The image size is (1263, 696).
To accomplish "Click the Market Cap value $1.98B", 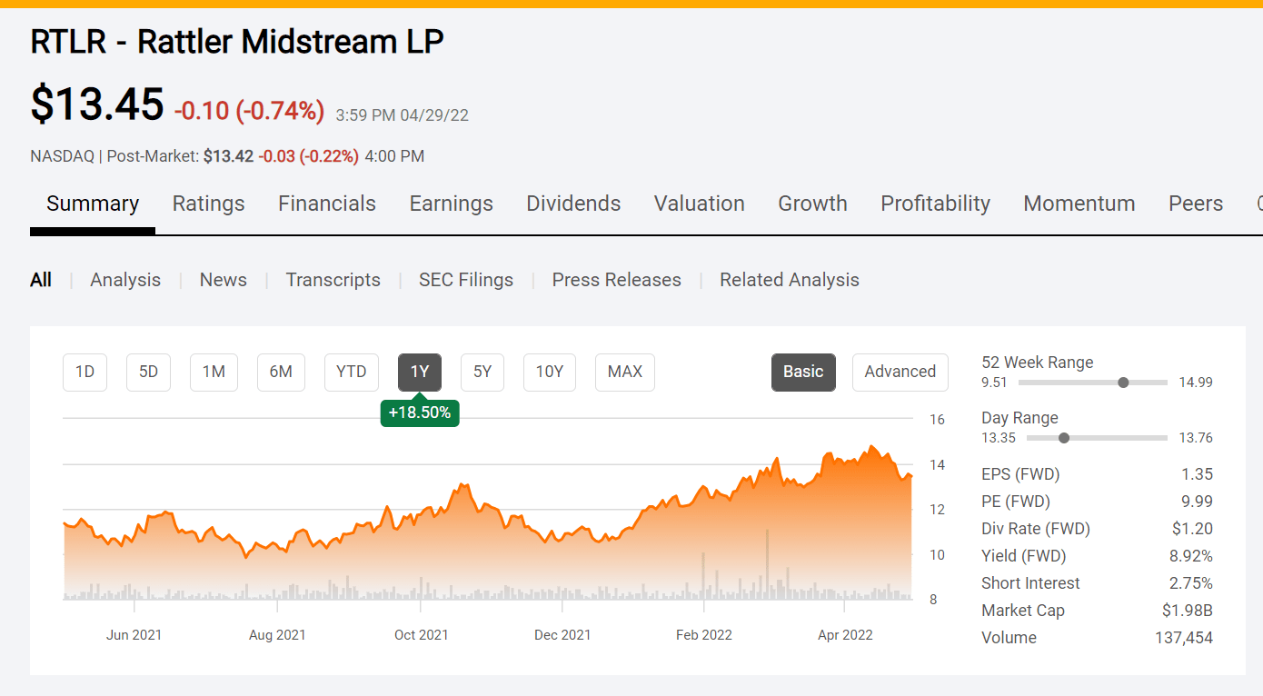I will (x=1188, y=611).
